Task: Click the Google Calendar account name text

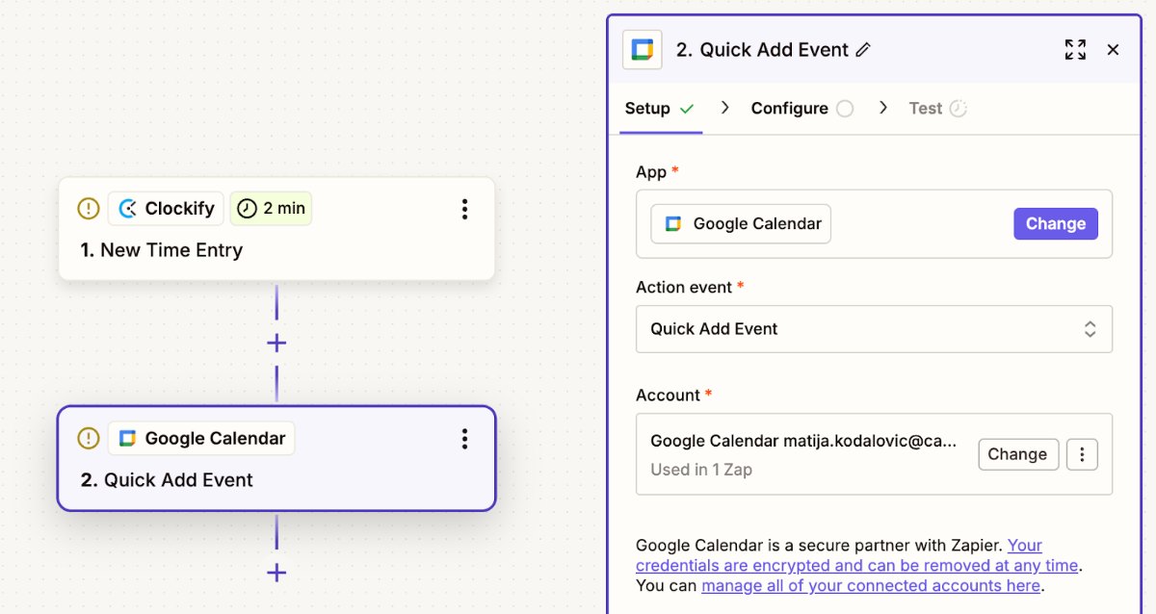Action: 803,441
